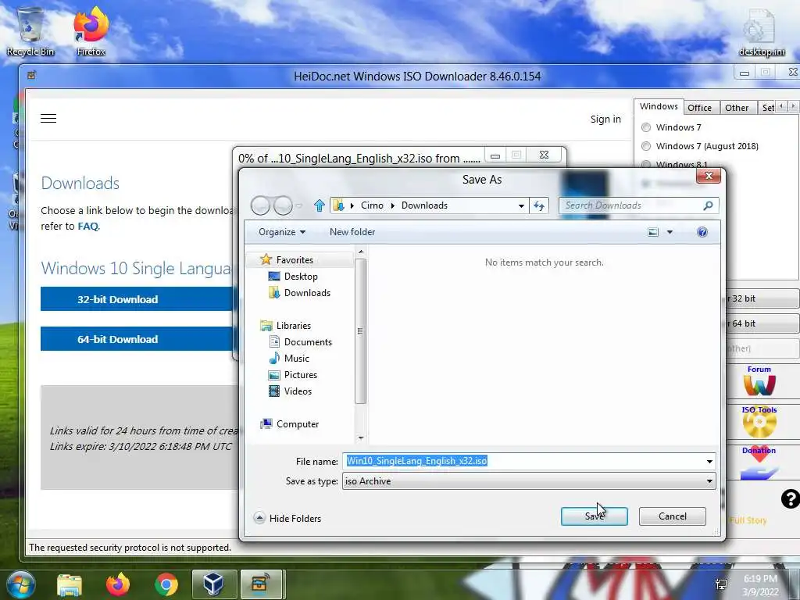Open Firefox from the taskbar
800x600 pixels.
pyautogui.click(x=118, y=584)
